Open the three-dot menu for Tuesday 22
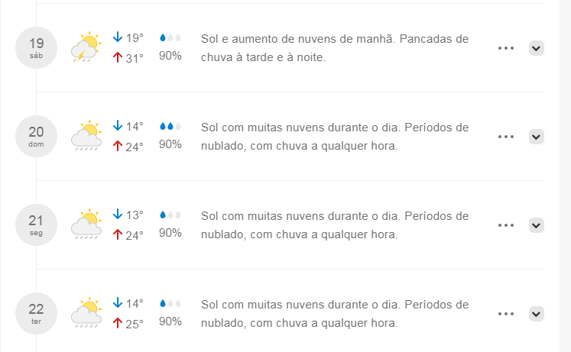Screen dimensions: 571x352 506,314
